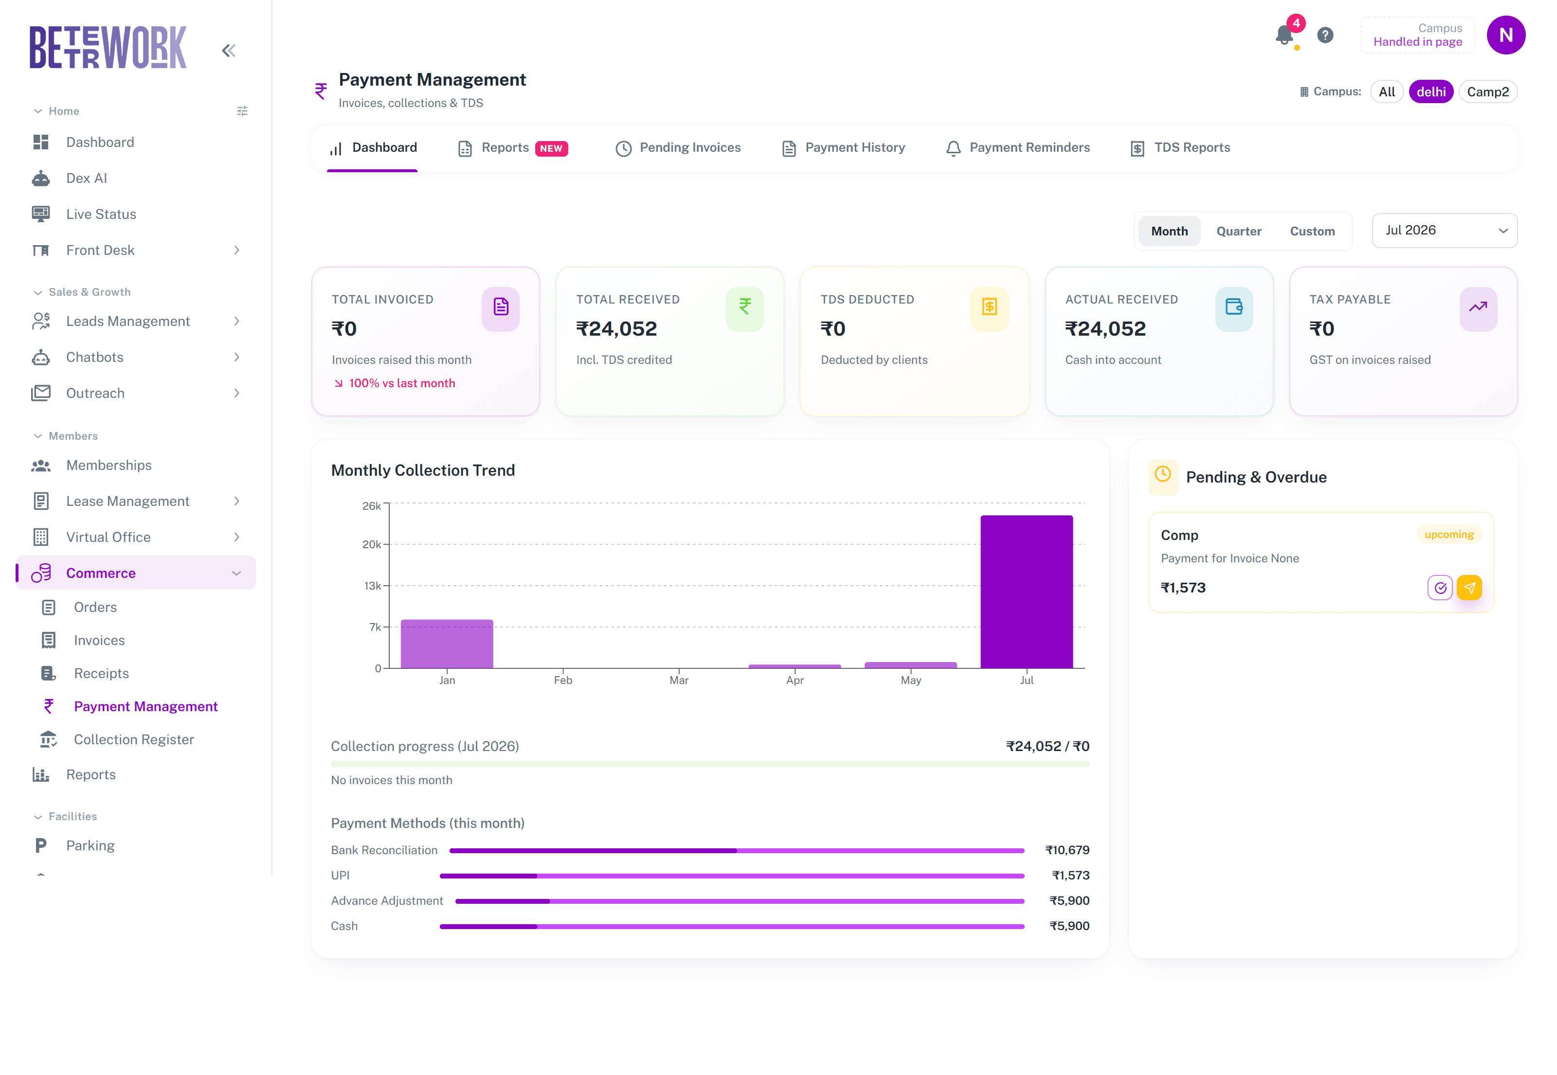The height and width of the screenshot is (1075, 1557).
Task: Click the collection progress bar
Action: 709,765
